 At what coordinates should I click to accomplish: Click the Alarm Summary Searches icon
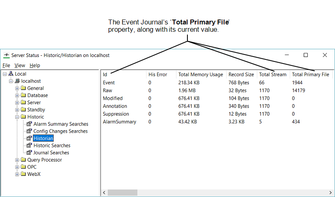pos(29,124)
